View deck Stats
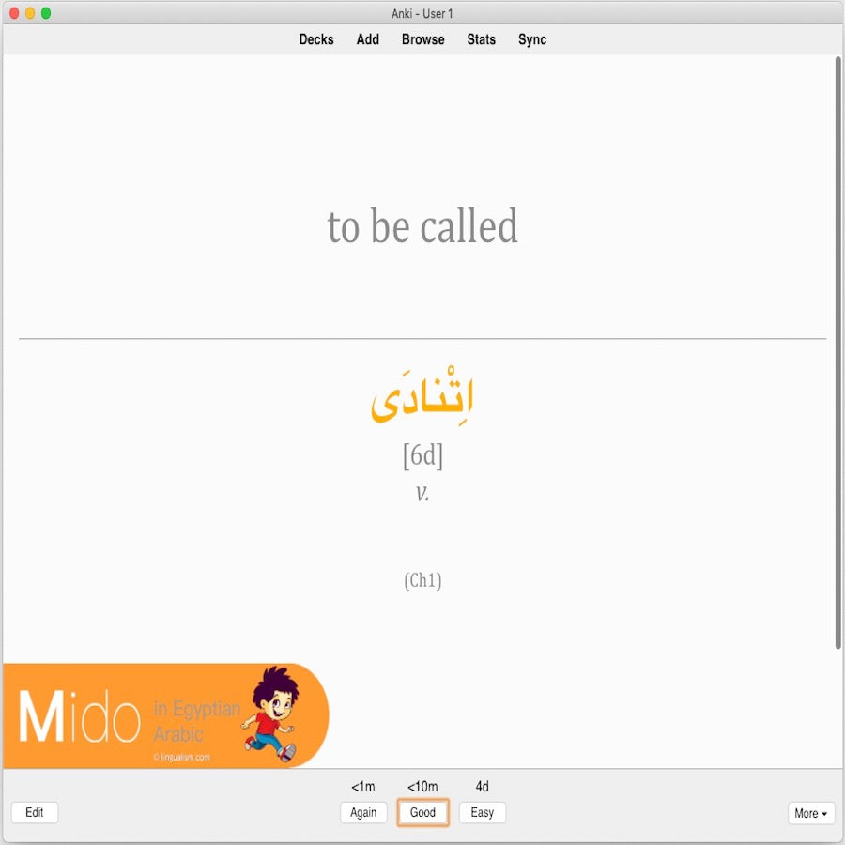This screenshot has height=845, width=845. (x=481, y=39)
